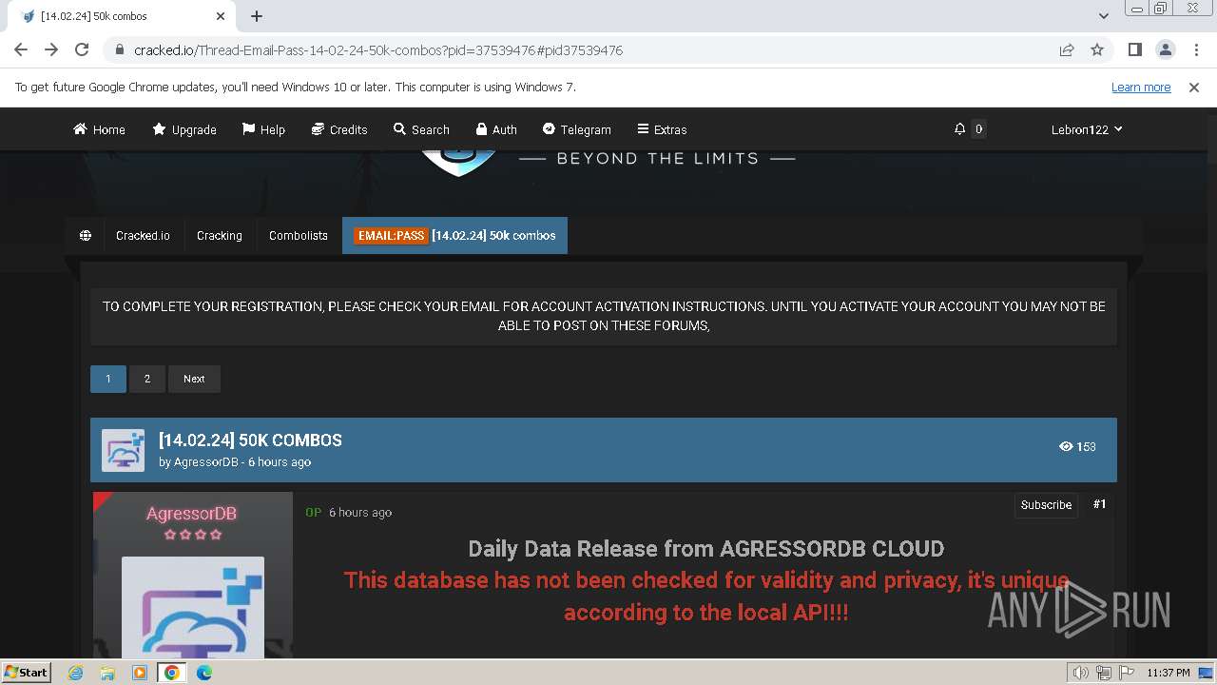Open AgressorDB profile picture in post
This screenshot has width=1217, height=685.
coord(193,607)
